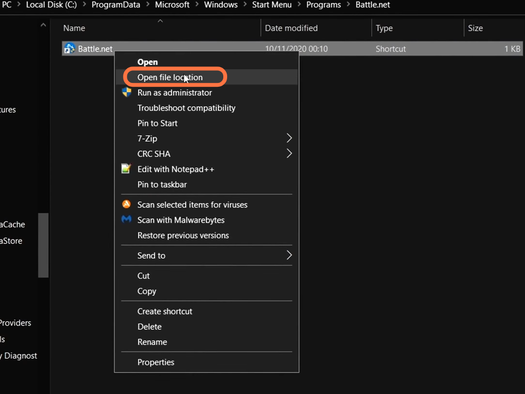Go to Microsoft in the address path
Viewport: 525px width, 394px height.
point(172,5)
